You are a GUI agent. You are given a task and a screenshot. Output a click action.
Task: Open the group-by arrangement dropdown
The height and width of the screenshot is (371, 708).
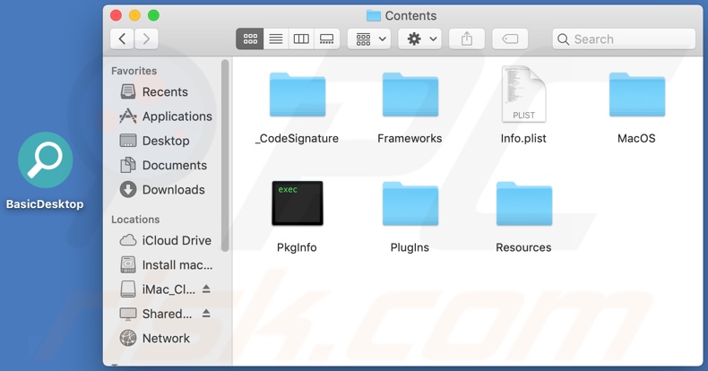pyautogui.click(x=371, y=39)
